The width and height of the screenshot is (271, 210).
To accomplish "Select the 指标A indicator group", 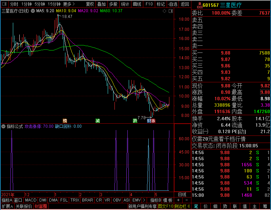I will point(7,200).
